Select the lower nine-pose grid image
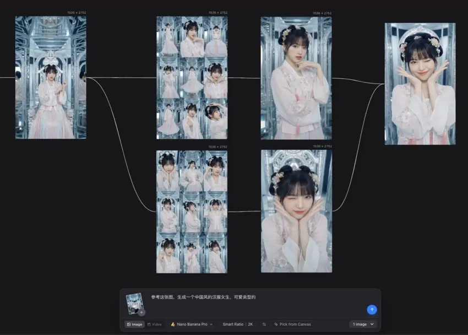Screen dimensions: 468x335 tap(192, 212)
